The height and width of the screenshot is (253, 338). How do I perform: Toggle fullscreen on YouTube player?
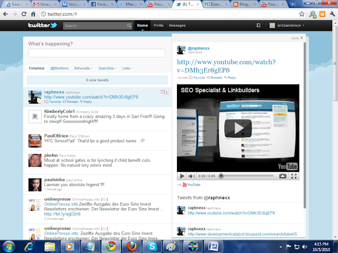click(x=294, y=176)
